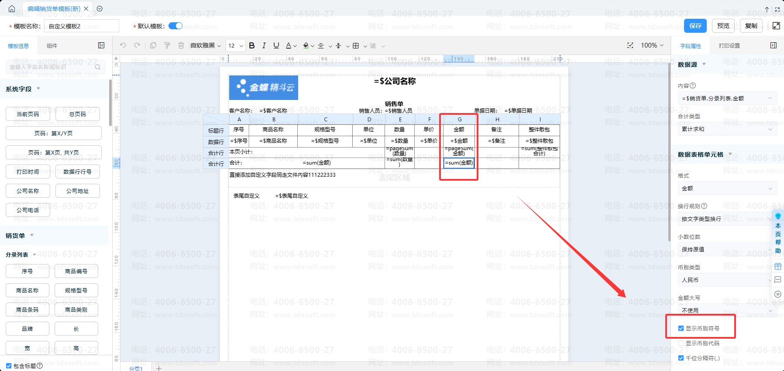Viewport: 784px width, 371px height.
Task: Open the 100% zoom level dropdown
Action: click(x=652, y=45)
